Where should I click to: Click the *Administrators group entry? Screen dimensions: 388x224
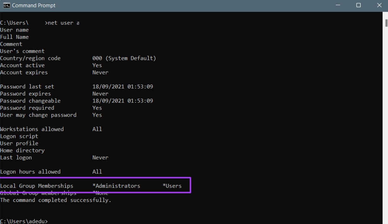[116, 186]
